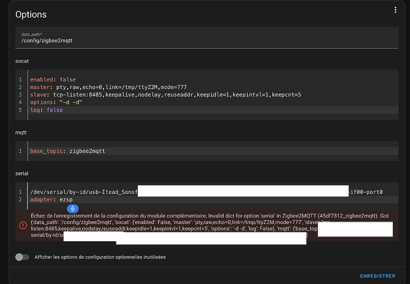Click the Options heading
This screenshot has width=410, height=284.
pyautogui.click(x=31, y=14)
